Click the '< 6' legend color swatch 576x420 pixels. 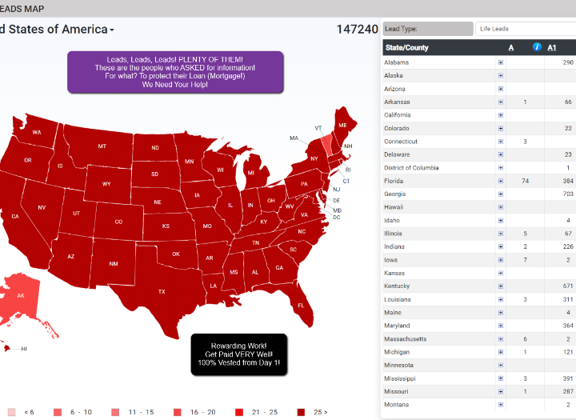click(11, 412)
